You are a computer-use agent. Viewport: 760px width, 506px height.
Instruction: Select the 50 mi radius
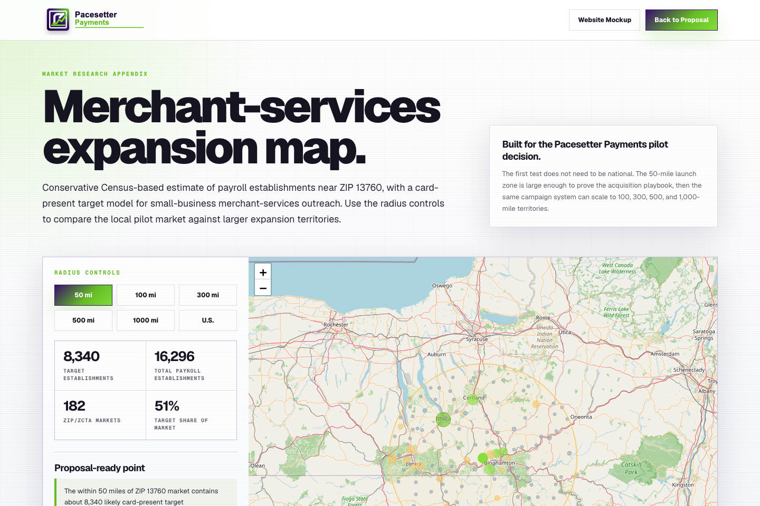tap(83, 295)
